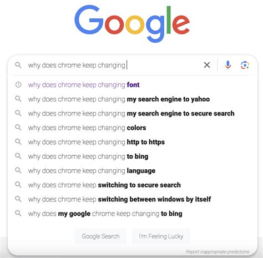Click magnifier icon beside language suggestion
The width and height of the screenshot is (263, 258).
click(18, 170)
